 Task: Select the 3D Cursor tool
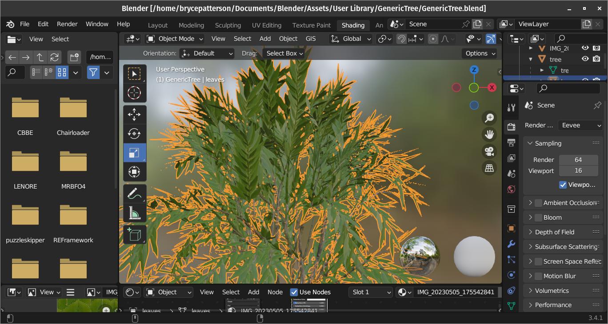pyautogui.click(x=134, y=93)
